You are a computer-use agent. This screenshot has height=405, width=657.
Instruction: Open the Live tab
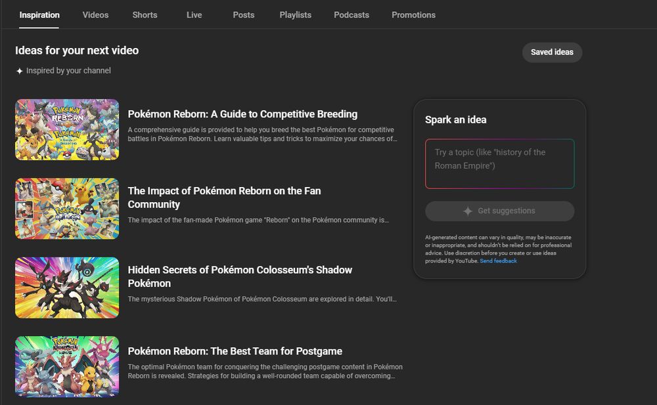[x=194, y=15]
